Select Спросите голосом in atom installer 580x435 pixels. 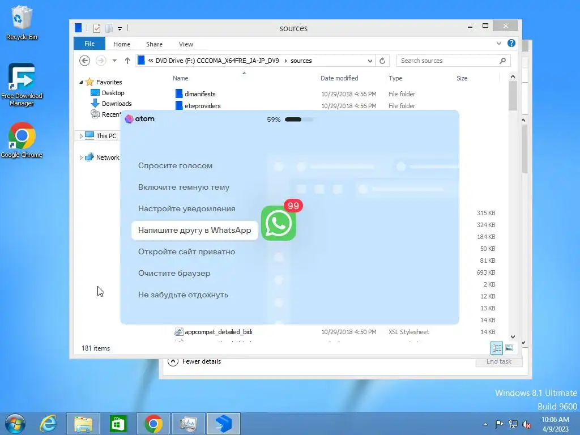coord(176,165)
